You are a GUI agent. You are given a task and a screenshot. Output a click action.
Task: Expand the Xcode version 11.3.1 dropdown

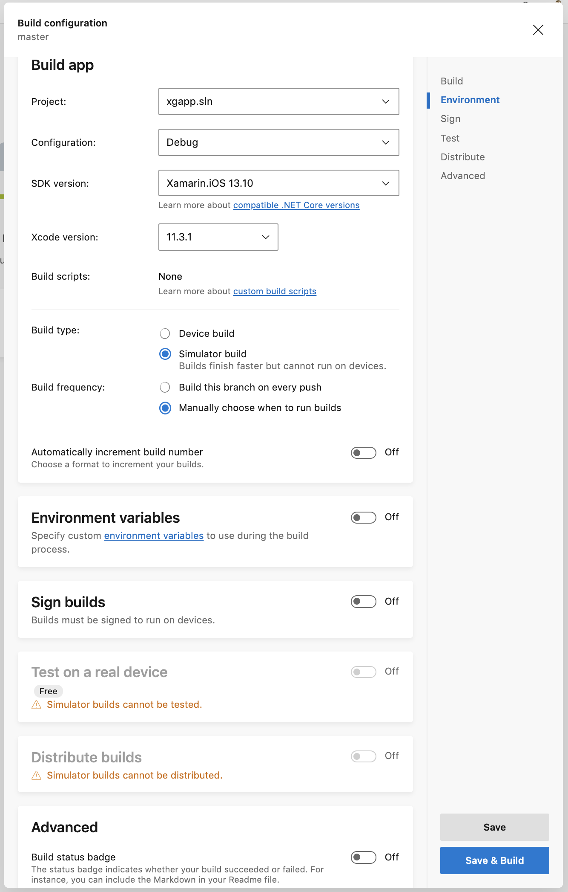[218, 237]
